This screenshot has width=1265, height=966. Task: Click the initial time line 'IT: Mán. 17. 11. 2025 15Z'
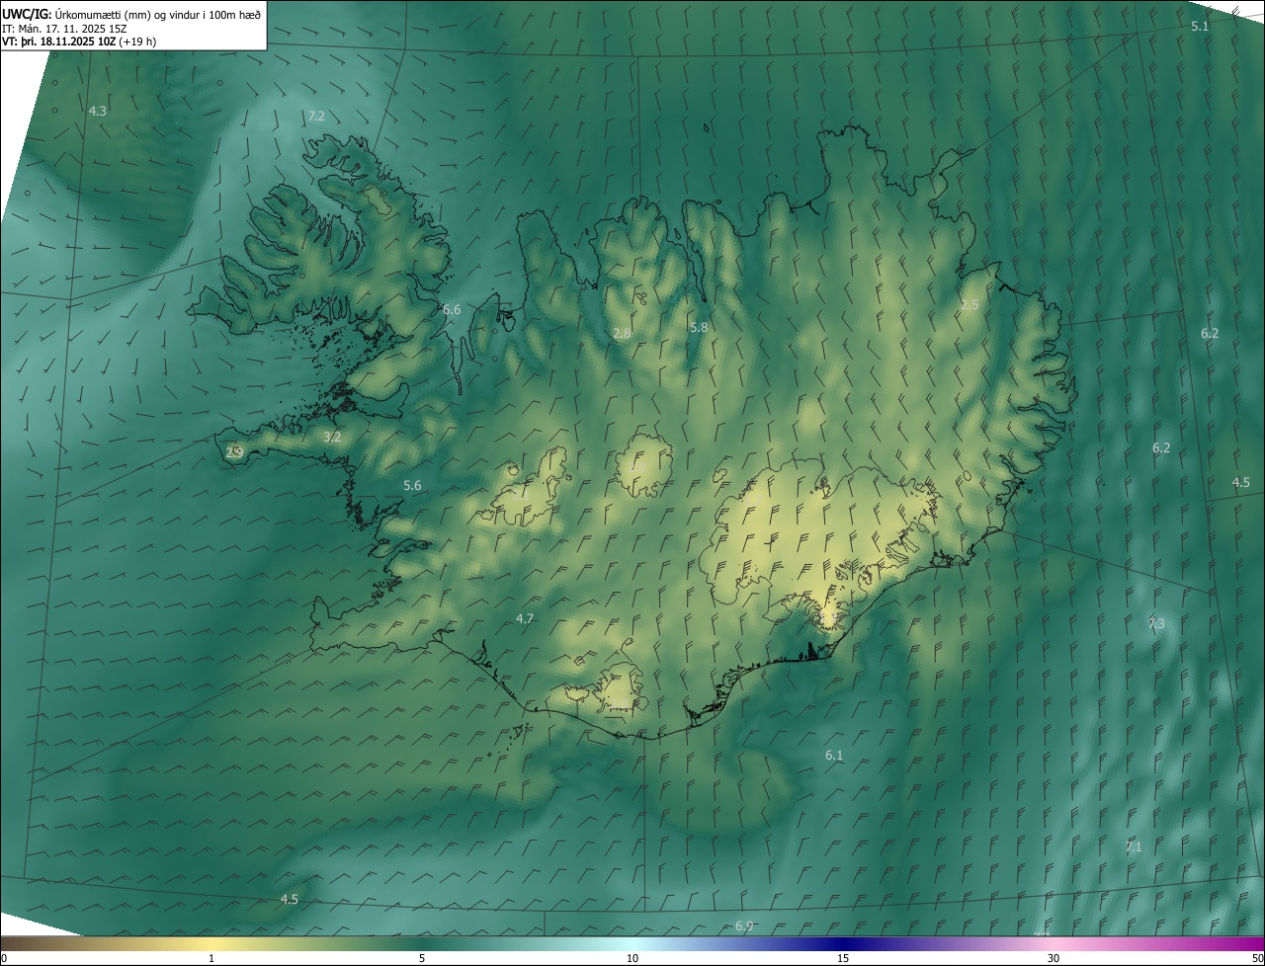63,29
